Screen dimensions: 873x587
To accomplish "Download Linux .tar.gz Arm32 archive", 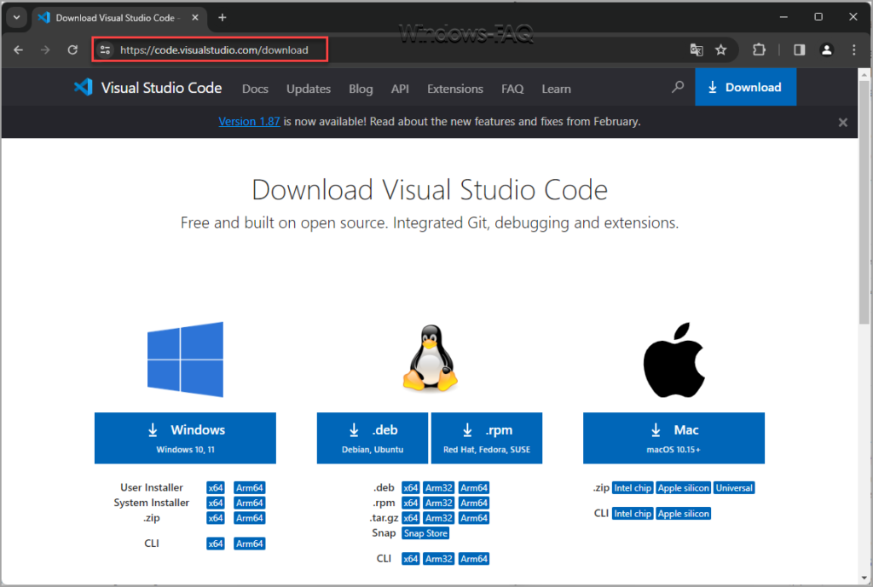I will pyautogui.click(x=439, y=518).
